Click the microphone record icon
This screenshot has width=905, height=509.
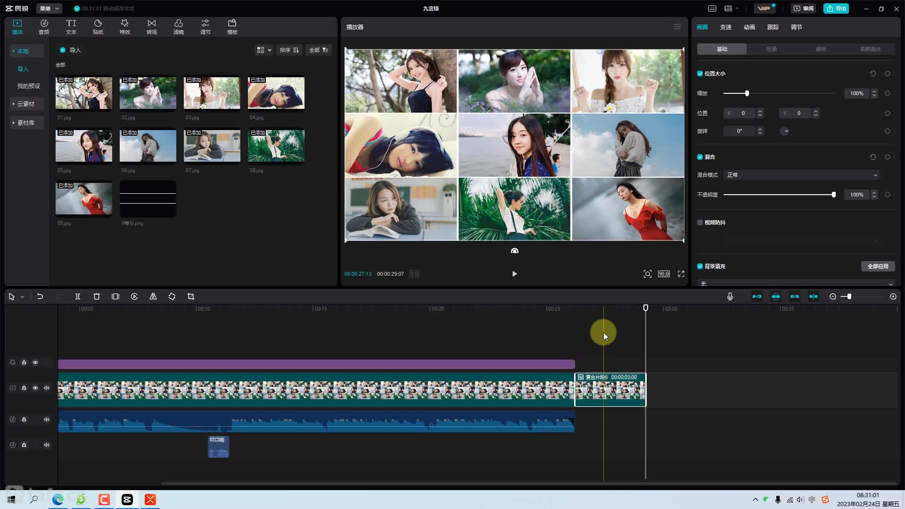(730, 296)
